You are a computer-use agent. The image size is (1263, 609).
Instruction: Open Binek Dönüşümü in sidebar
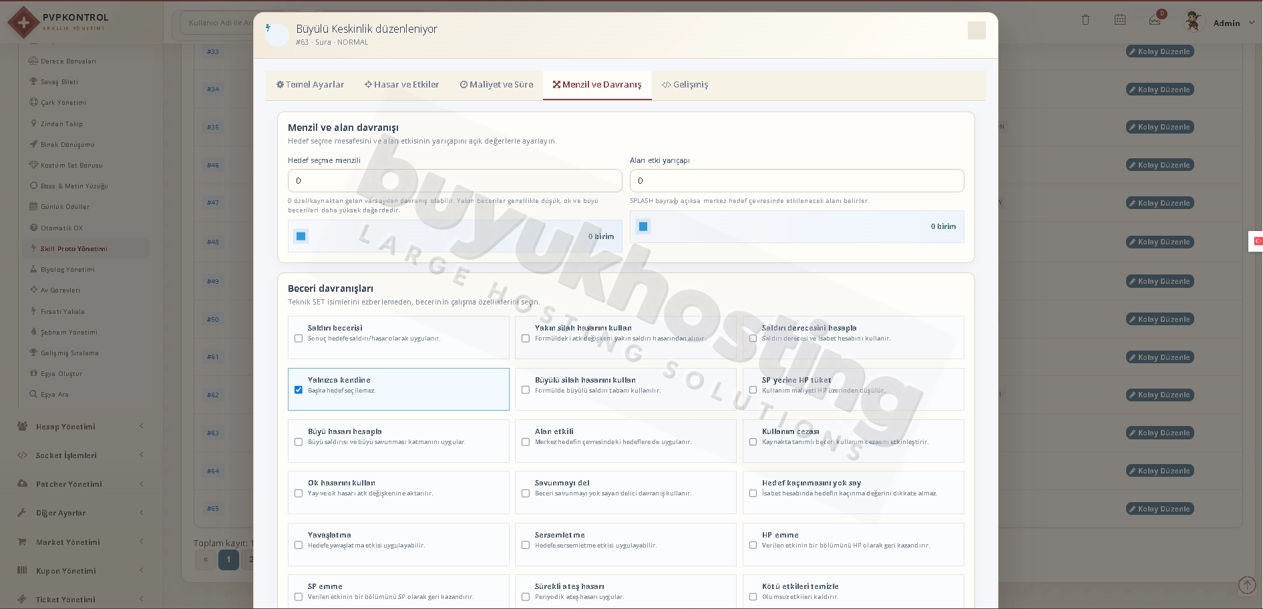tap(67, 145)
